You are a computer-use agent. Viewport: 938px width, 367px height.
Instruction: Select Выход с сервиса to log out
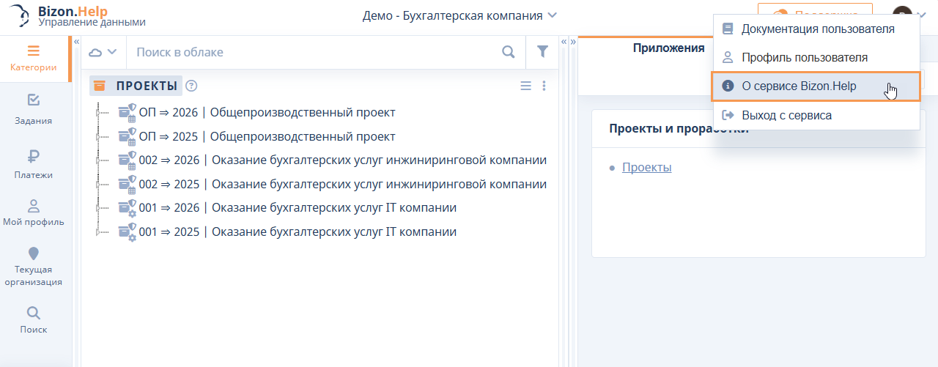(x=786, y=116)
